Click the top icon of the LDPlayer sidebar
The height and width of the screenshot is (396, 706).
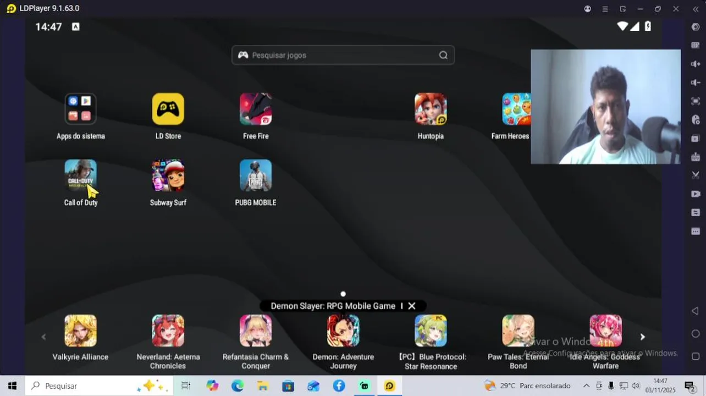point(695,27)
